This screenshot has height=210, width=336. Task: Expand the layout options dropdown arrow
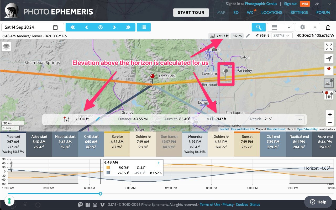(x=289, y=27)
